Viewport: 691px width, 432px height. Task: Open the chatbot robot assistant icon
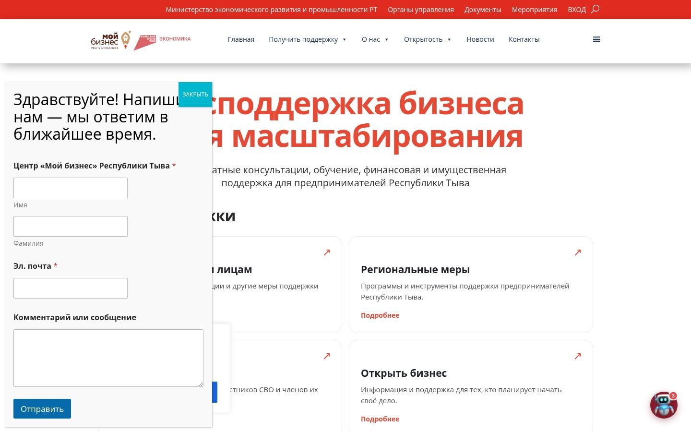[664, 405]
